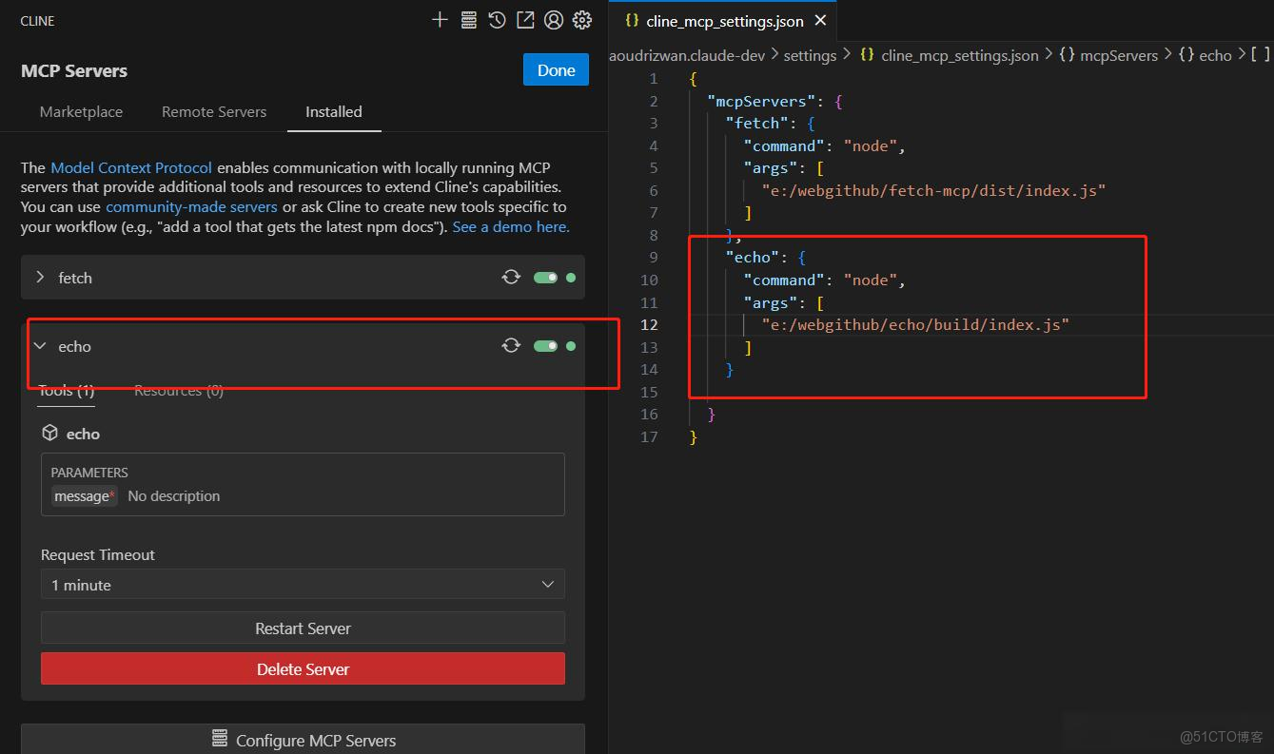Switch to the Remote Servers tab

214,112
